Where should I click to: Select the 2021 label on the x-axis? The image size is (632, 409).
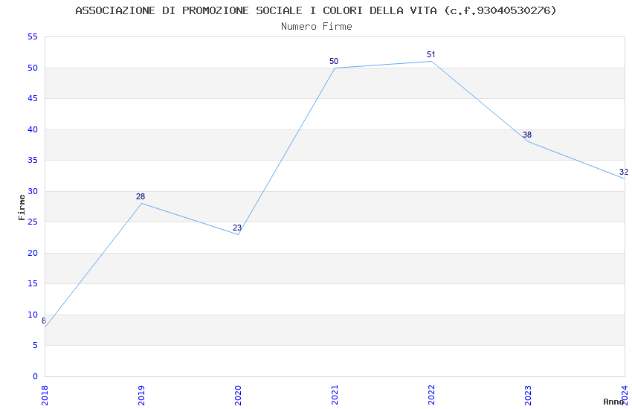click(335, 394)
